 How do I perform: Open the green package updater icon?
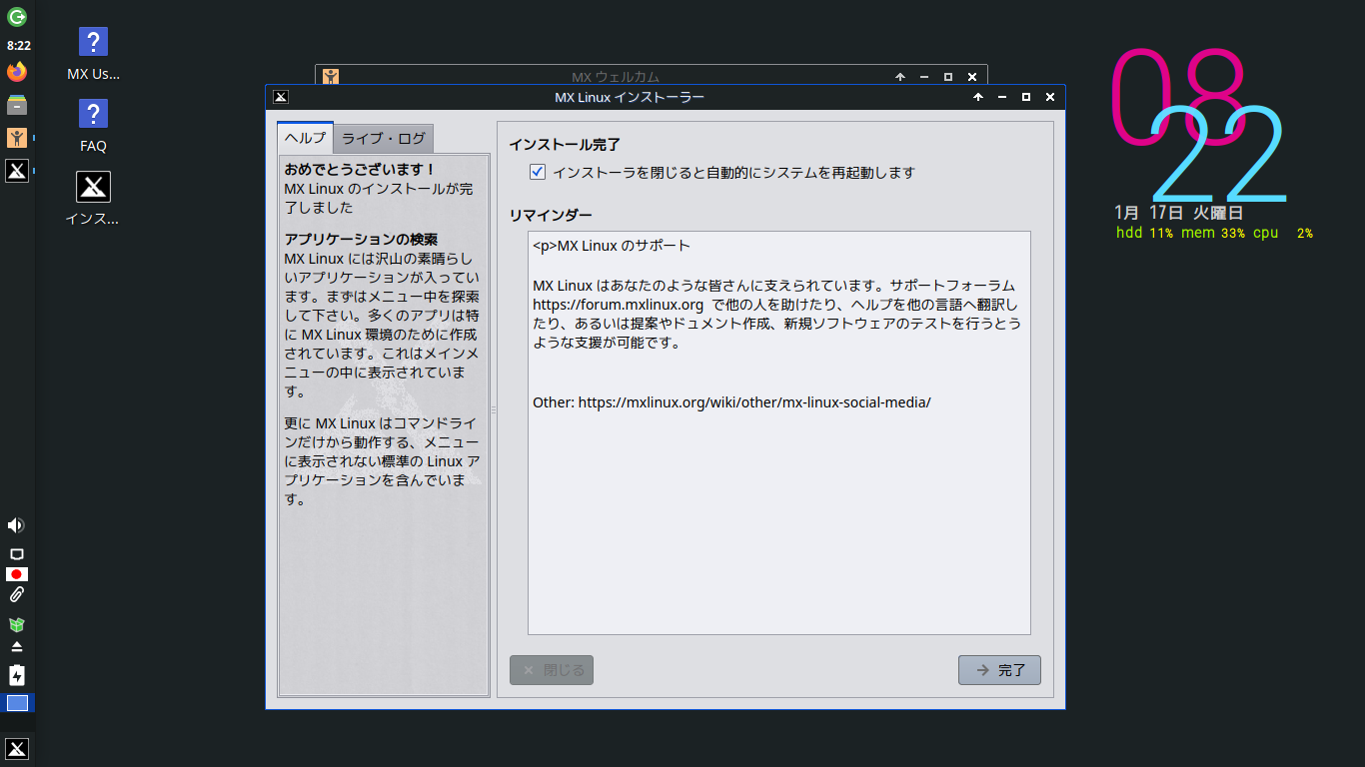(16, 625)
